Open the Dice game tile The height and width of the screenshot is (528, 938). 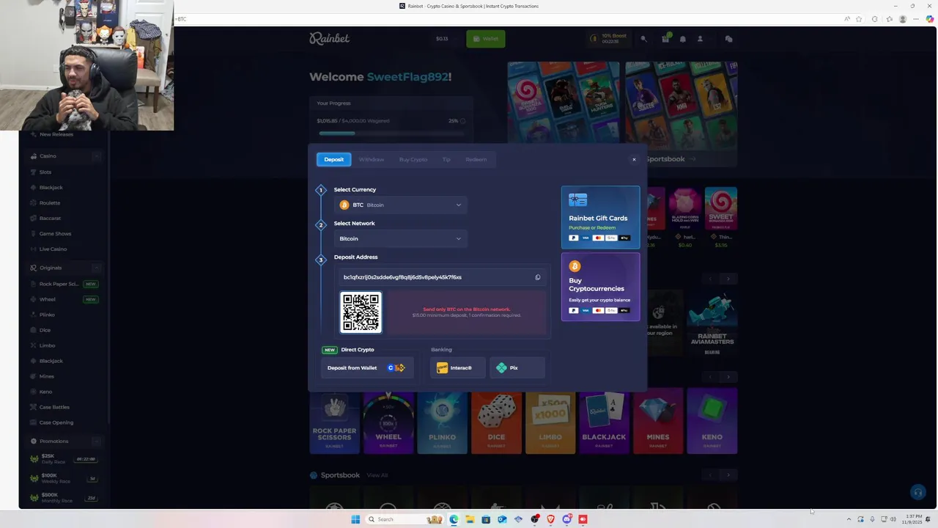pyautogui.click(x=496, y=423)
